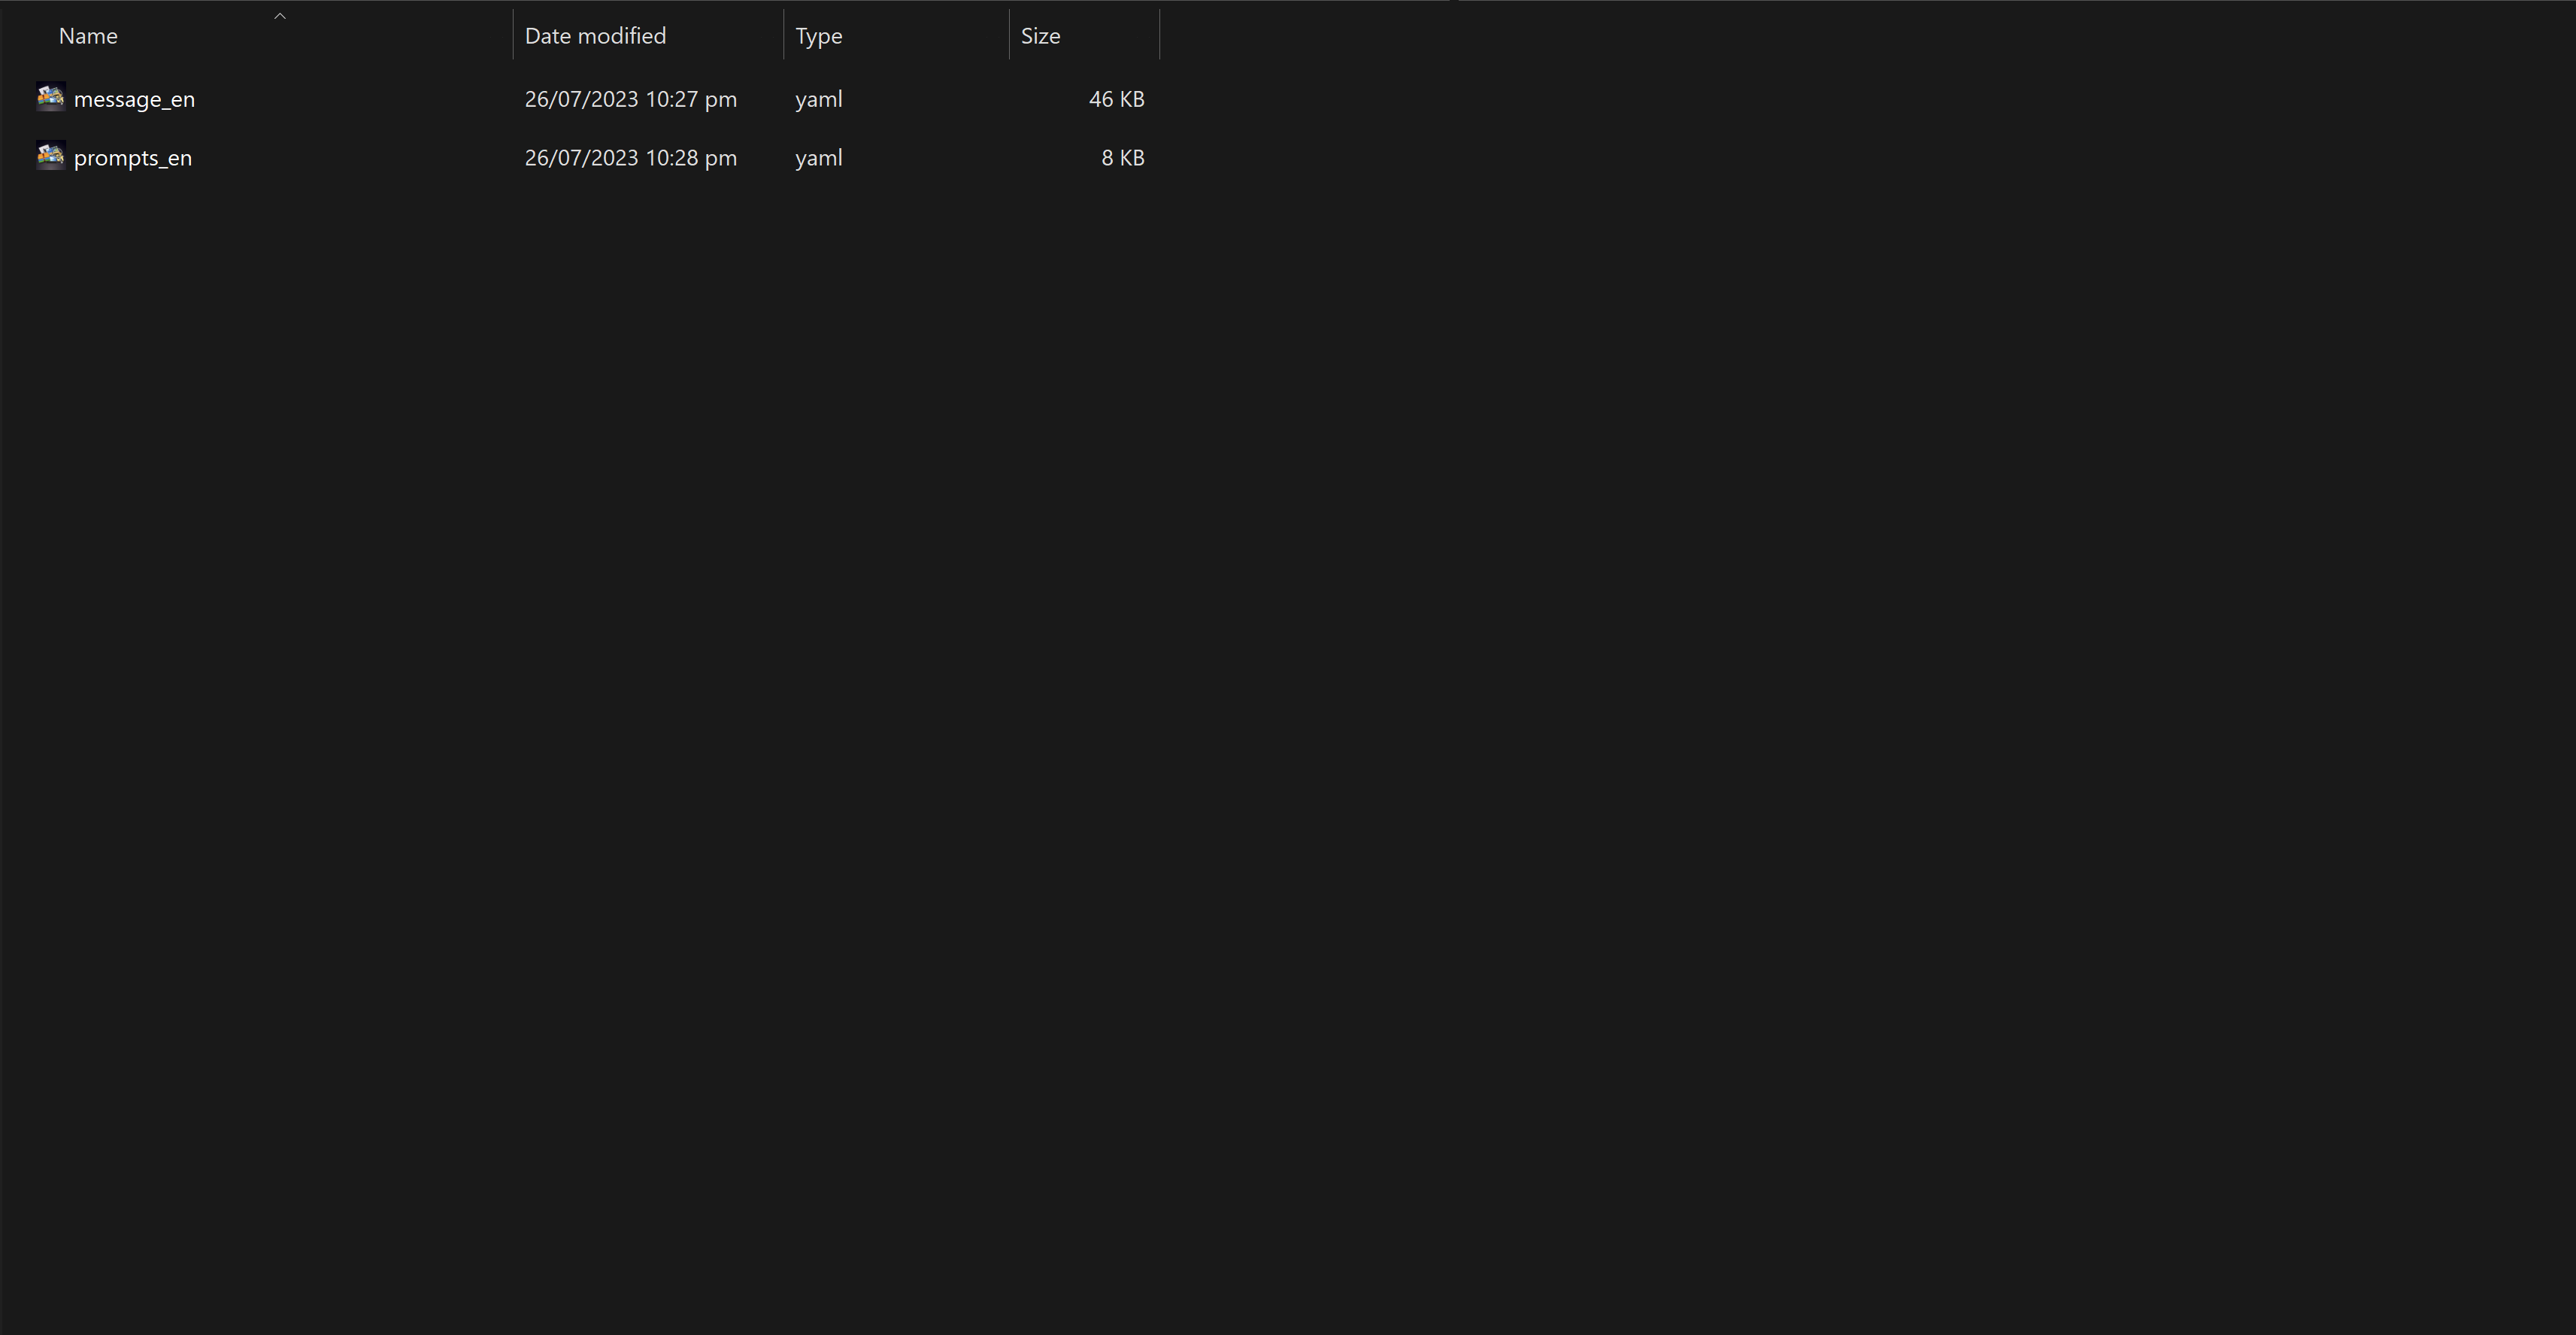Click the message_en file icon
Image resolution: width=2576 pixels, height=1335 pixels.
click(50, 97)
